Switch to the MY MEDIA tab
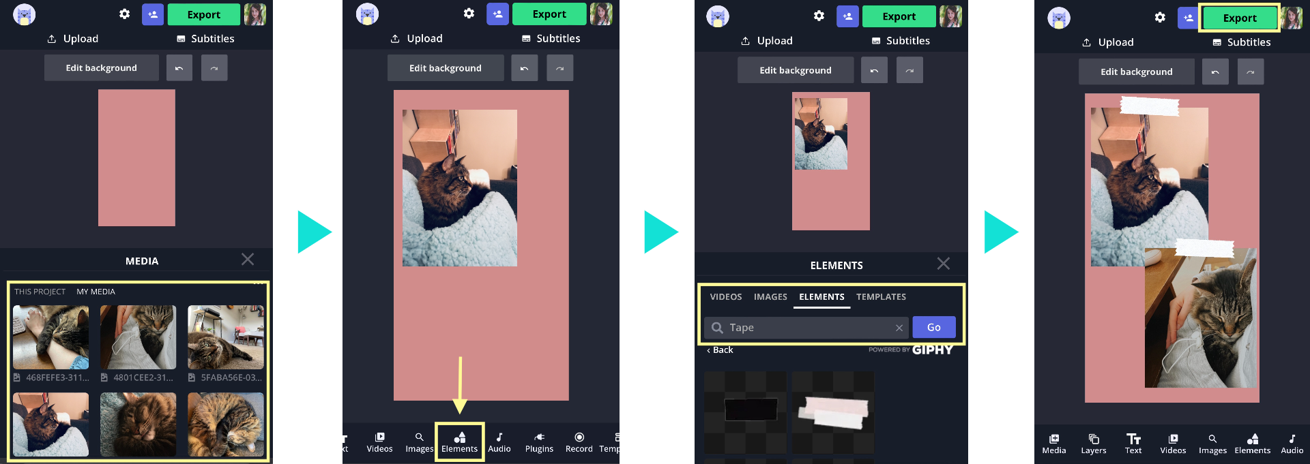Screen dimensions: 1310x464 pos(96,292)
